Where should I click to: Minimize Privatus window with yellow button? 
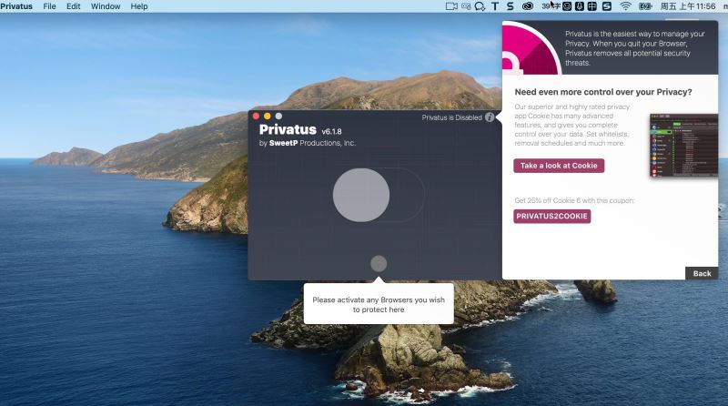267,117
